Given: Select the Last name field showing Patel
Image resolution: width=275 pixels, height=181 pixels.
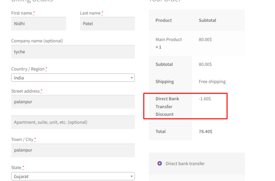Looking at the screenshot, I should [x=107, y=23].
